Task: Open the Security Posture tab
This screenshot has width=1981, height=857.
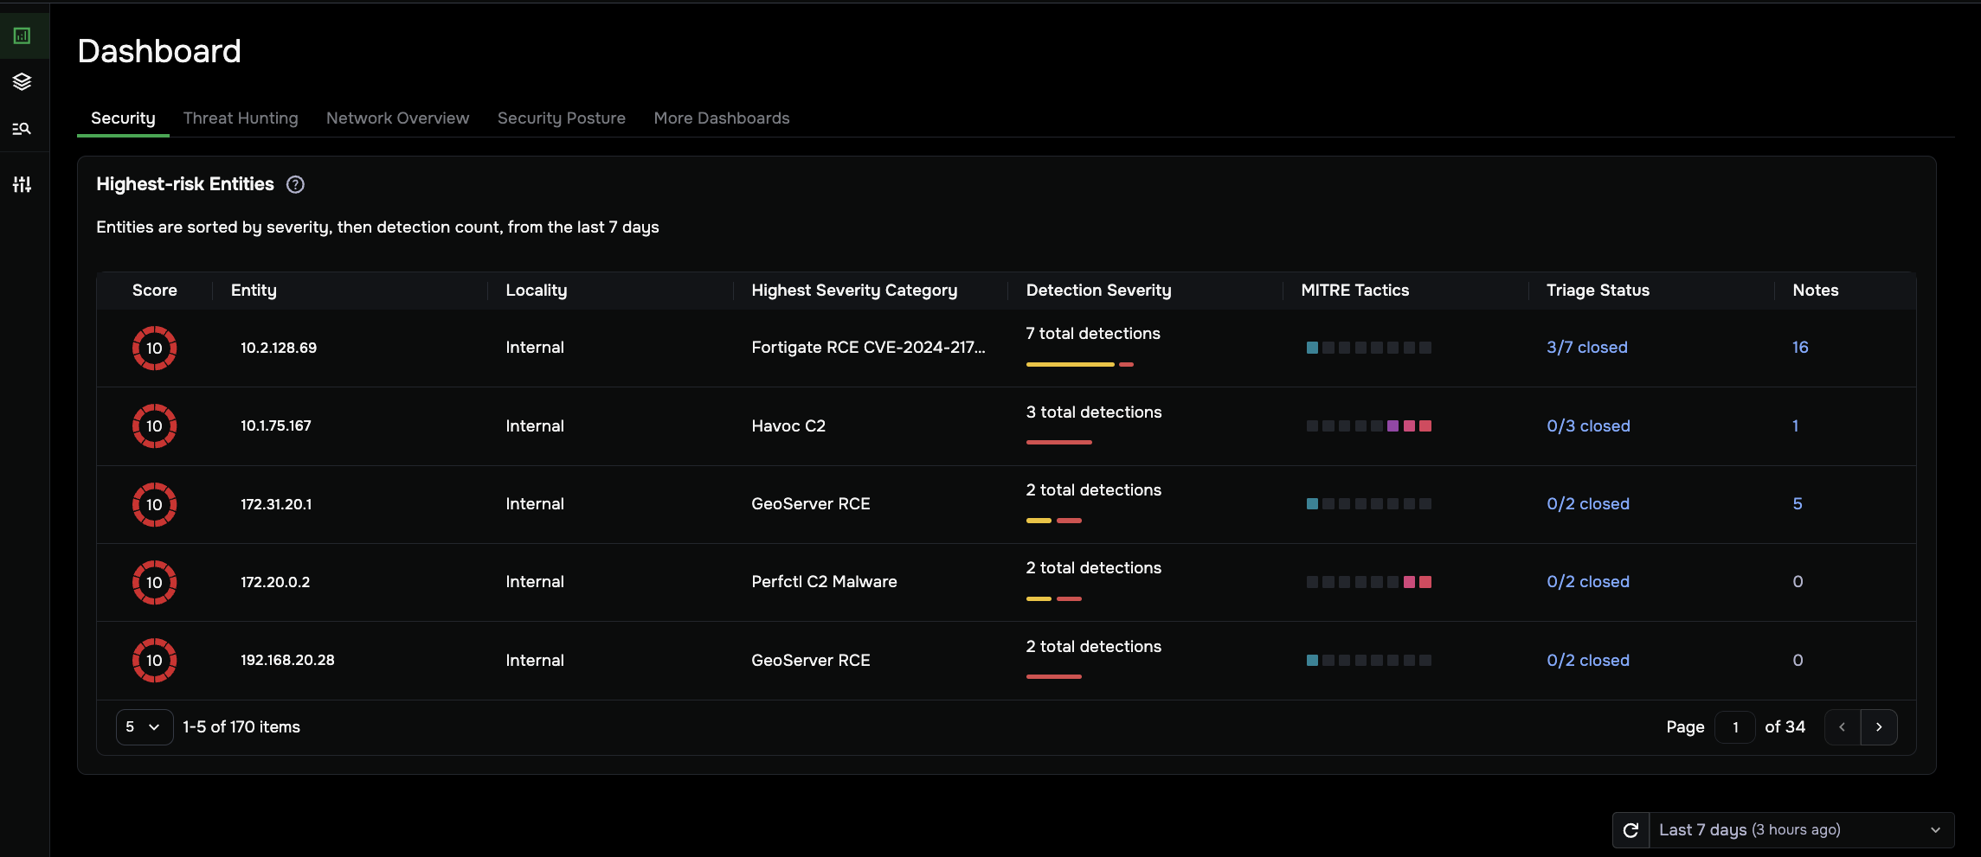Action: (562, 118)
